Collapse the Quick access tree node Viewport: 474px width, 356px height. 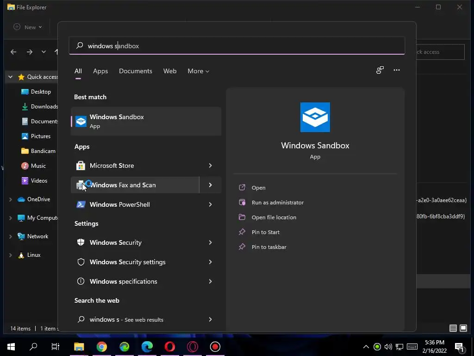click(11, 77)
